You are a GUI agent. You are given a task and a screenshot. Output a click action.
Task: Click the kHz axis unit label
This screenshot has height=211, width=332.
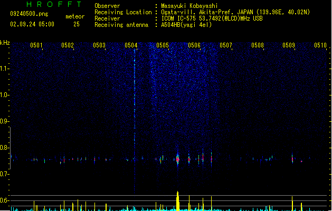[x=5, y=43]
